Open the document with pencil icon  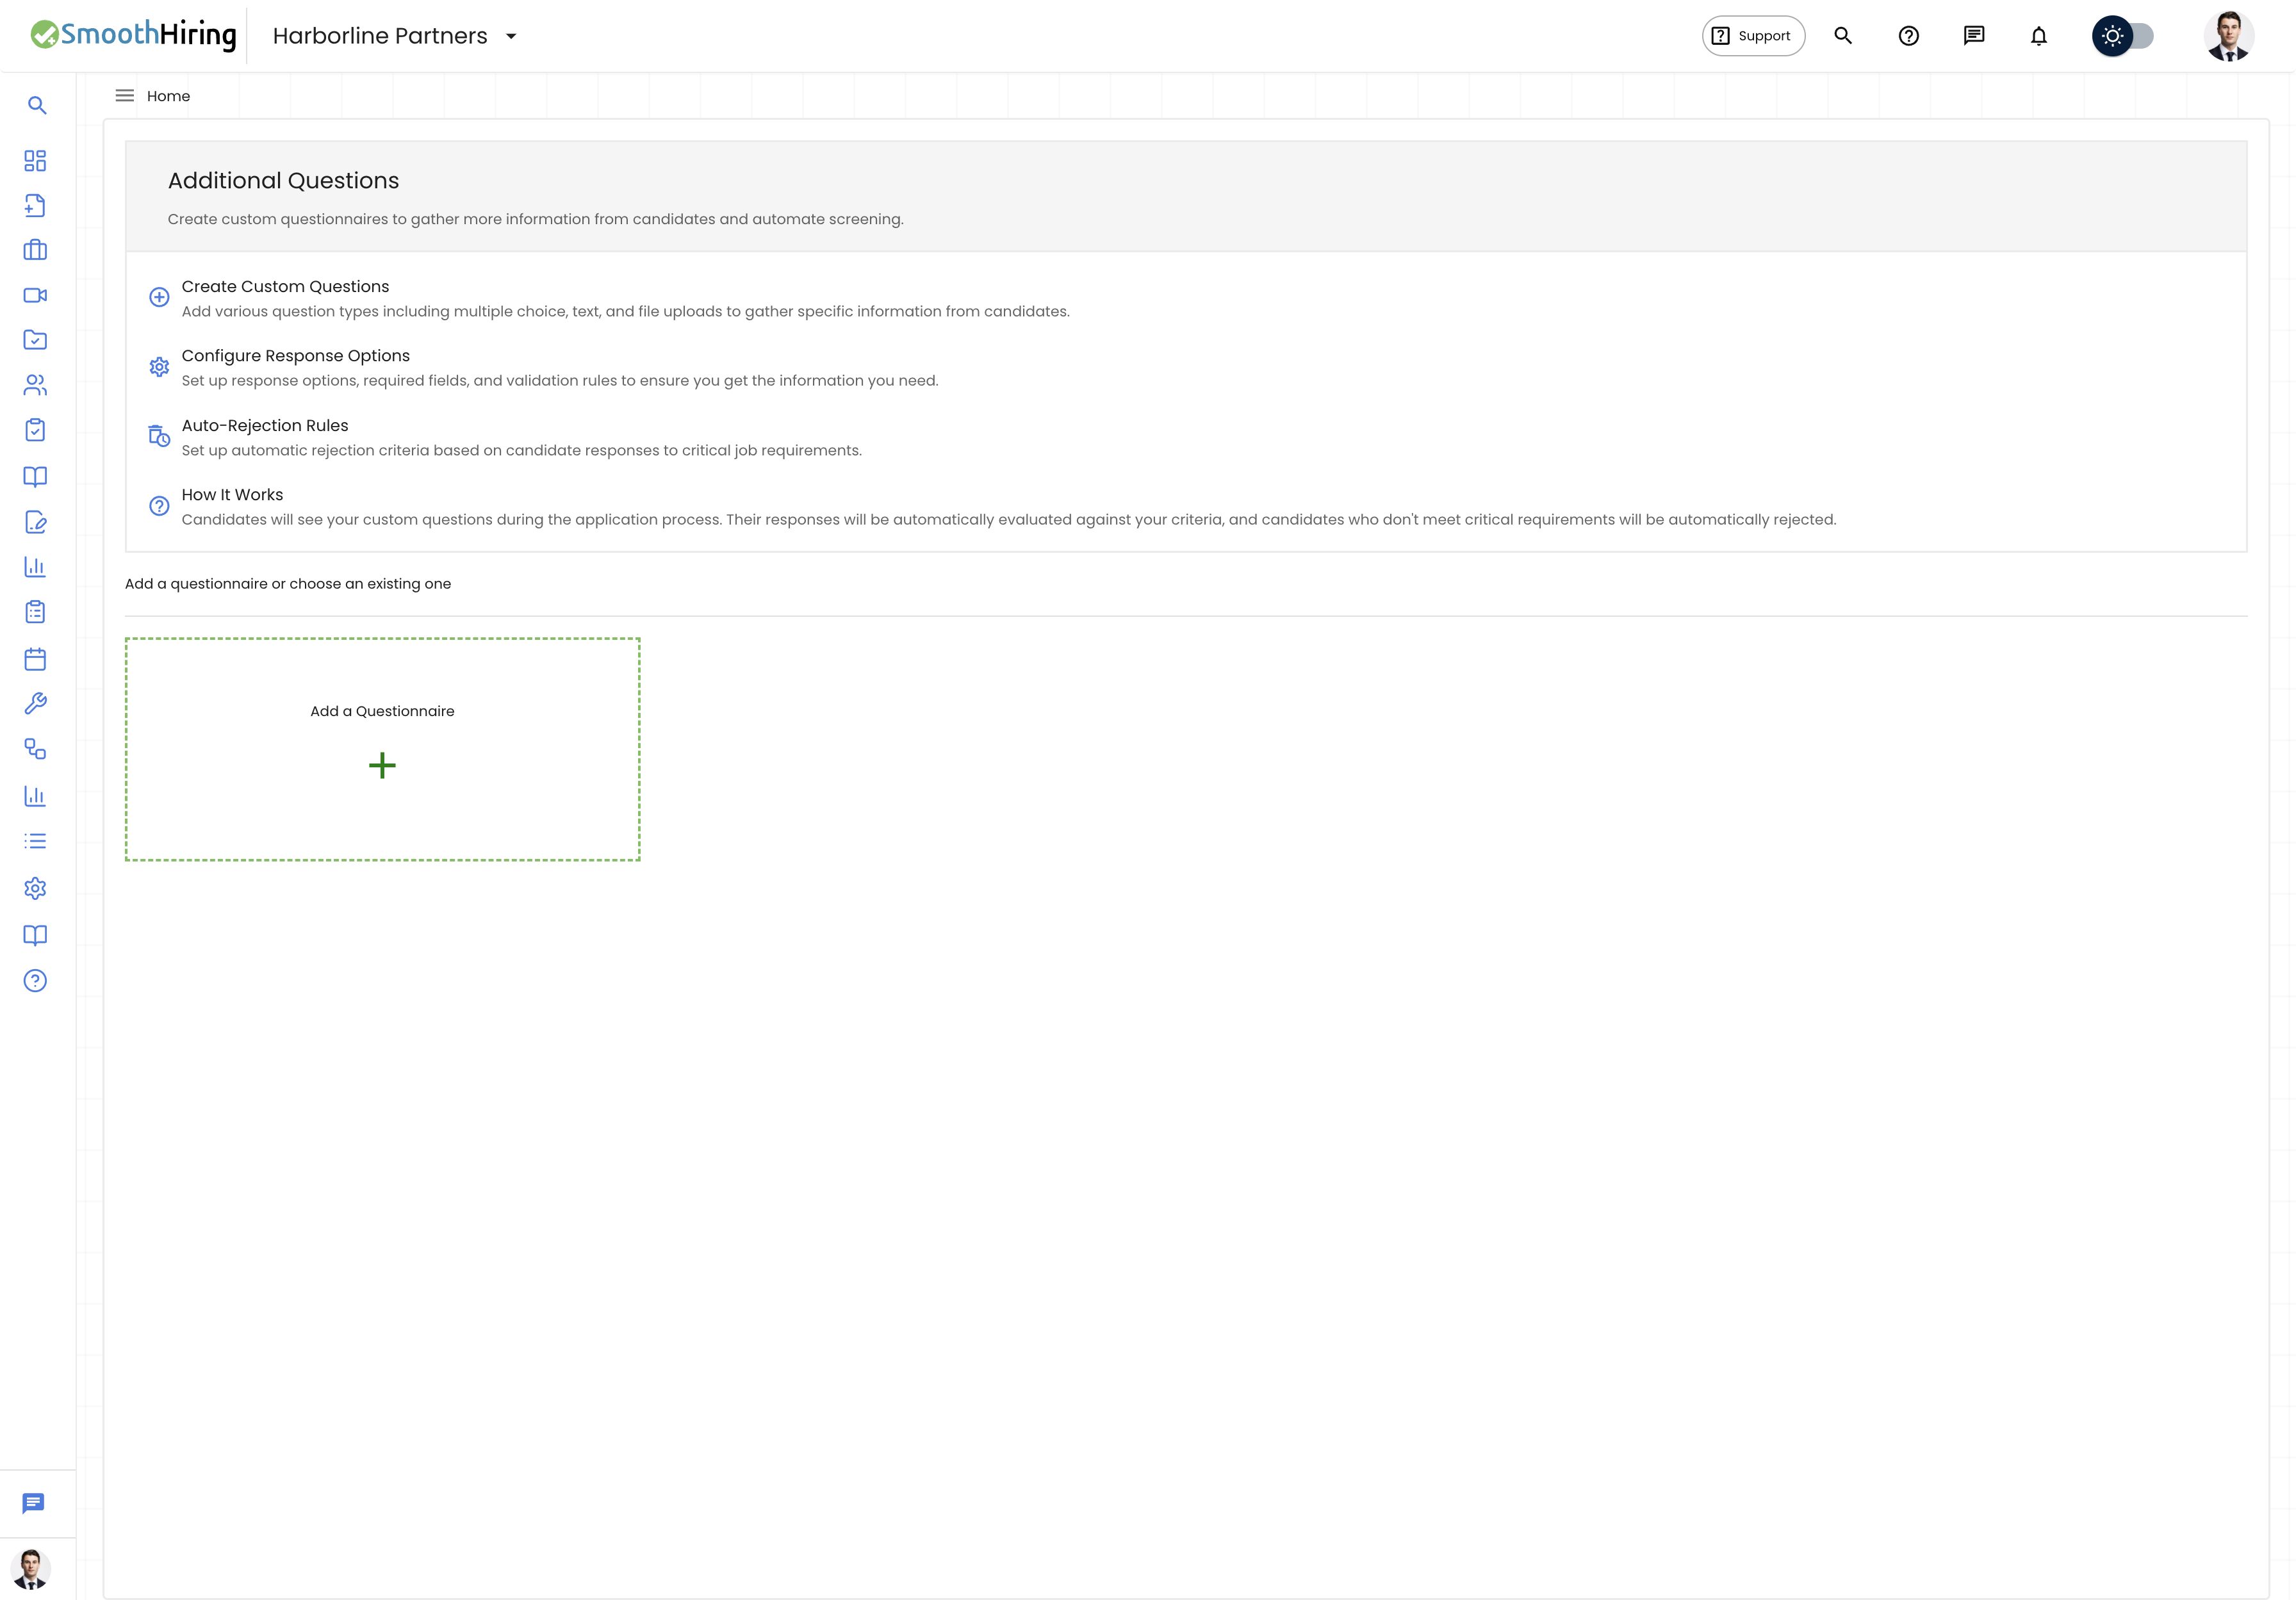coord(35,522)
